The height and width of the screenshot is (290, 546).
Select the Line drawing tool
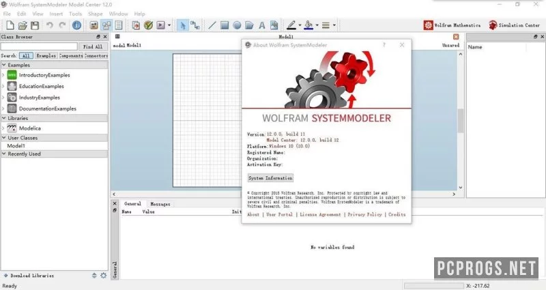point(212,25)
